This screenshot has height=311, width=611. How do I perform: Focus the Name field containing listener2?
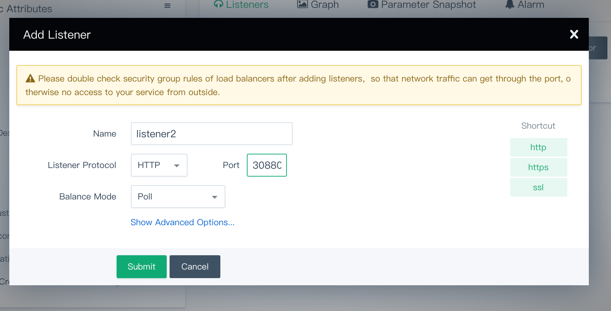point(211,134)
